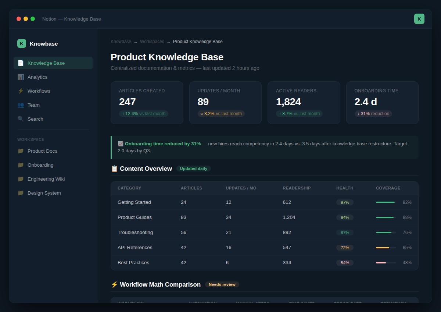Click the Product Guides coverage bar
The height and width of the screenshot is (312, 441).
pos(386,217)
